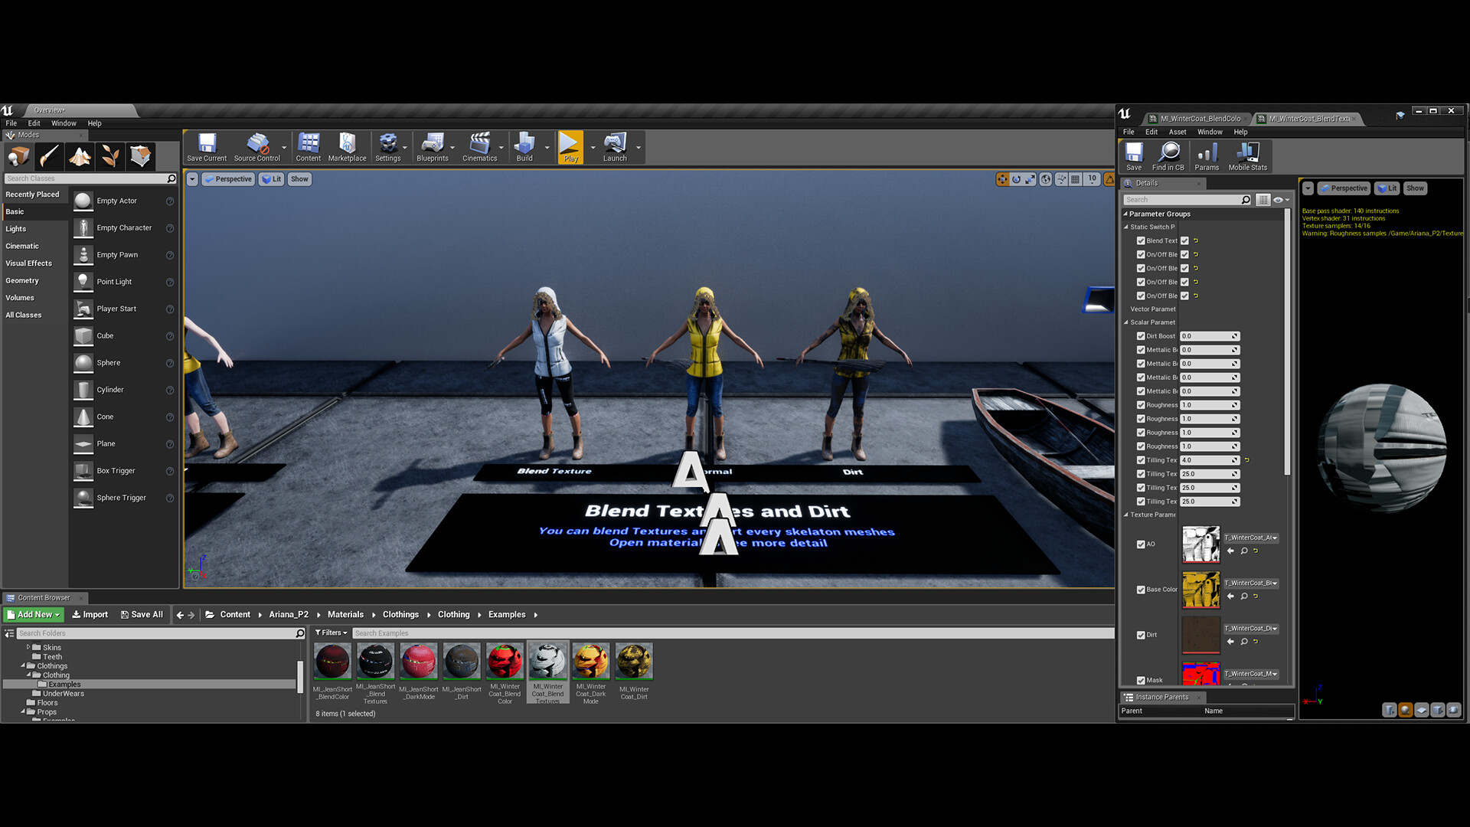1470x827 pixels.
Task: Click Save in material instance editor
Action: click(1134, 156)
